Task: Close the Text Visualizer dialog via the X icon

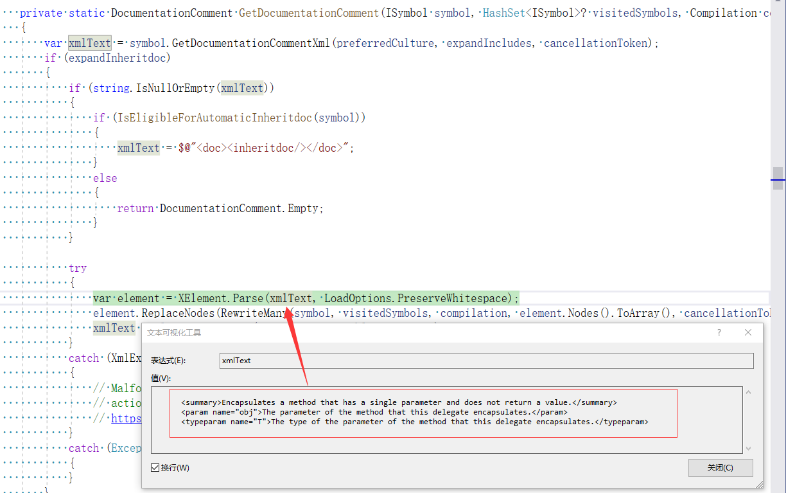Action: point(747,332)
